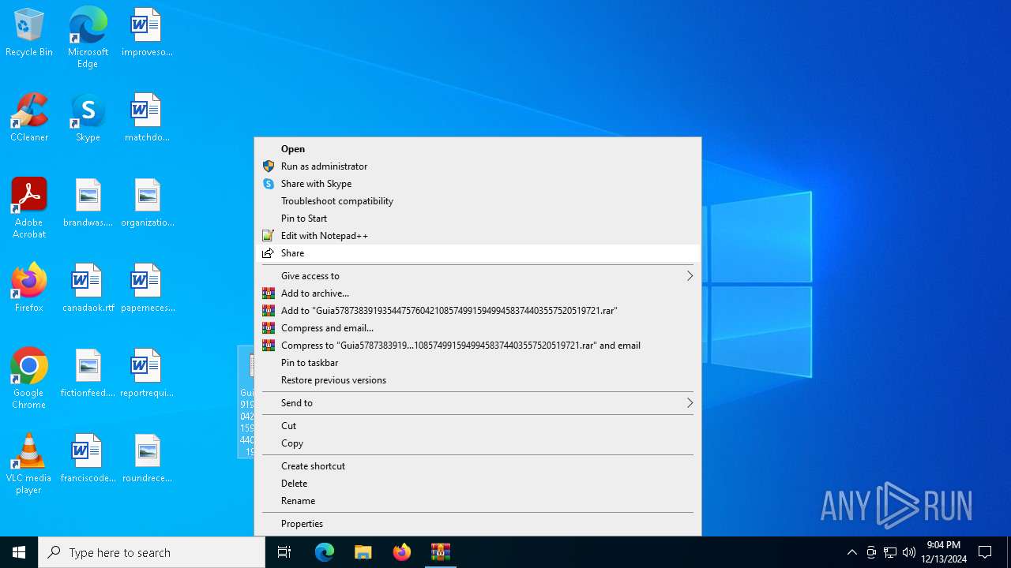Select the Firefox desktop shortcut
Screen dimensions: 1011x568
pos(29,289)
